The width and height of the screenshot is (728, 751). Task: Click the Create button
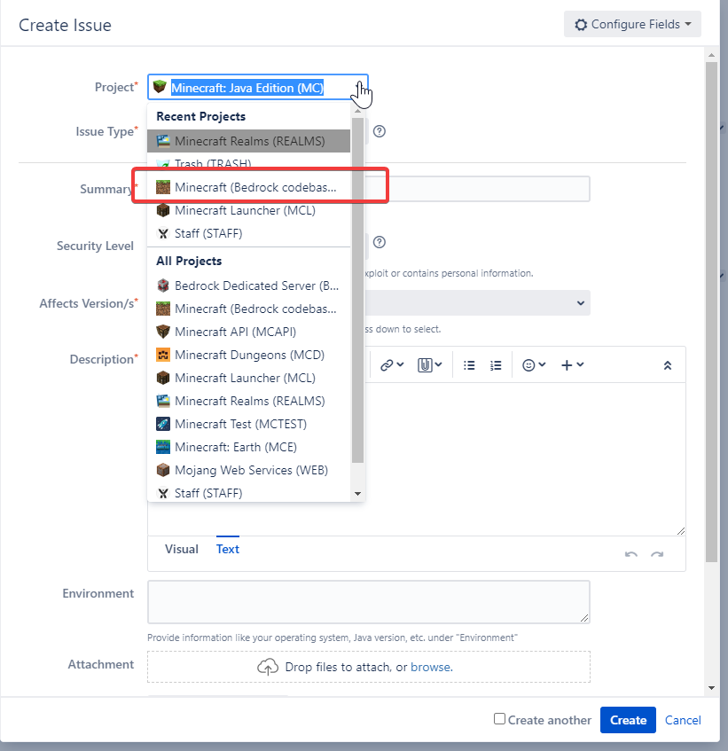(x=628, y=720)
